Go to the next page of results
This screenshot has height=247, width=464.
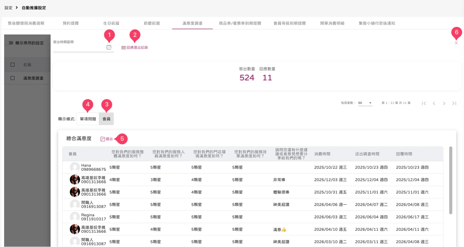(444, 103)
